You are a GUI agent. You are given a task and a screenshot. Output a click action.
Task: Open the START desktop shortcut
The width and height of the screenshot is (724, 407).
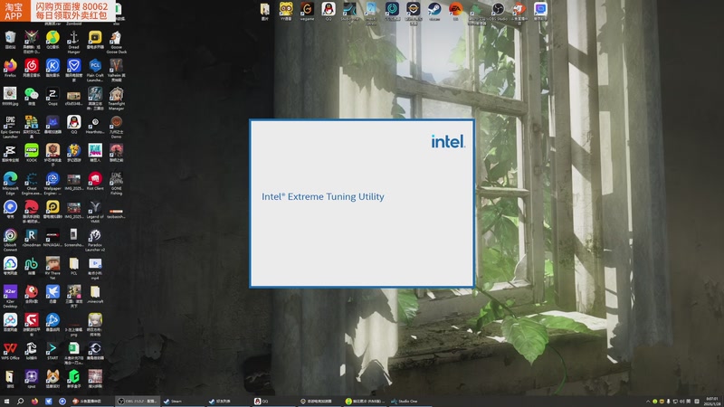[52, 350]
